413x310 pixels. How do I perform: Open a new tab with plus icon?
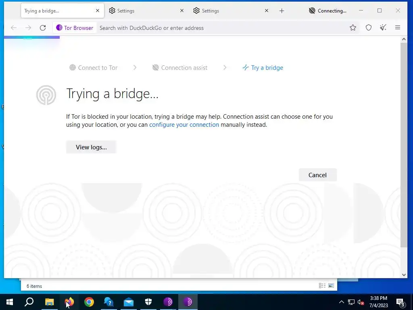282,11
